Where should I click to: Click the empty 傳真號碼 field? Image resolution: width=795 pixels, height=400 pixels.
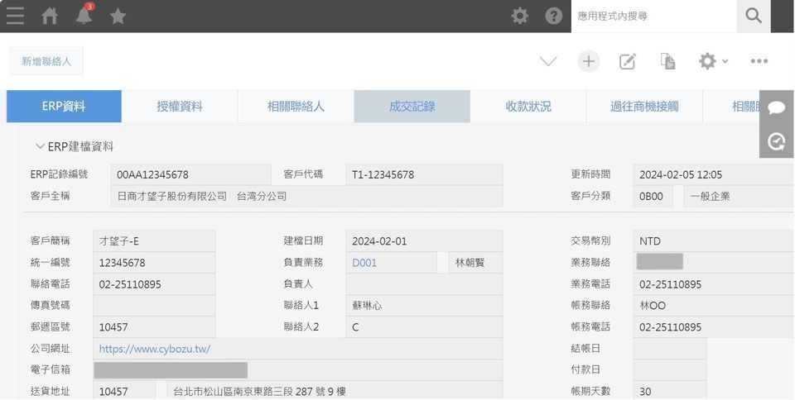[154, 306]
